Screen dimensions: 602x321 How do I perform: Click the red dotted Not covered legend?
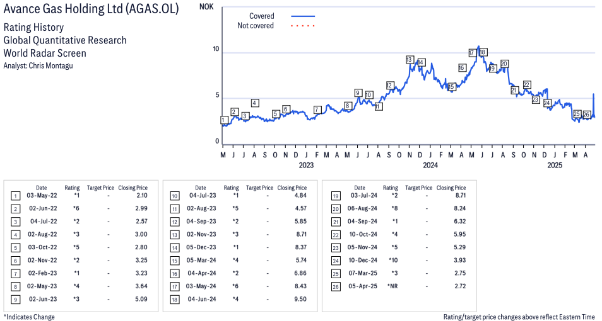(x=303, y=26)
